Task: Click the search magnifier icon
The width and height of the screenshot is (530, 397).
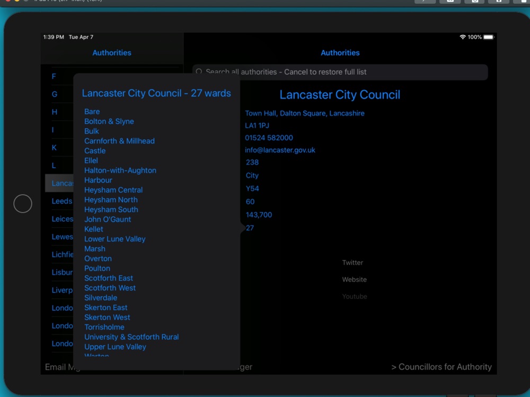Action: [199, 71]
